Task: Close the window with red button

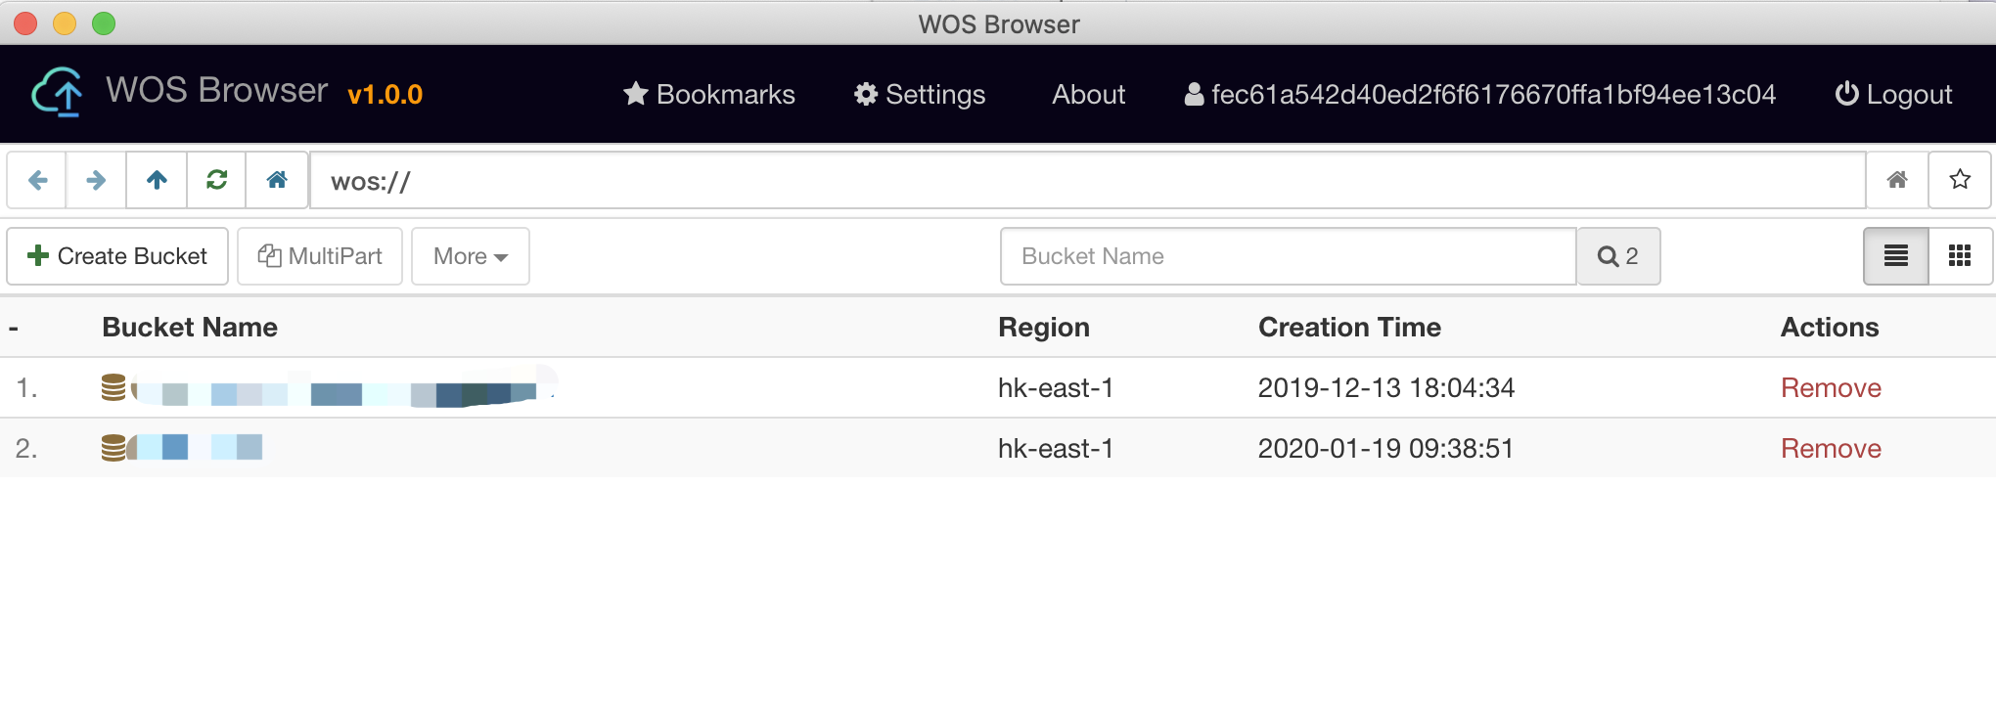Action: 25,23
